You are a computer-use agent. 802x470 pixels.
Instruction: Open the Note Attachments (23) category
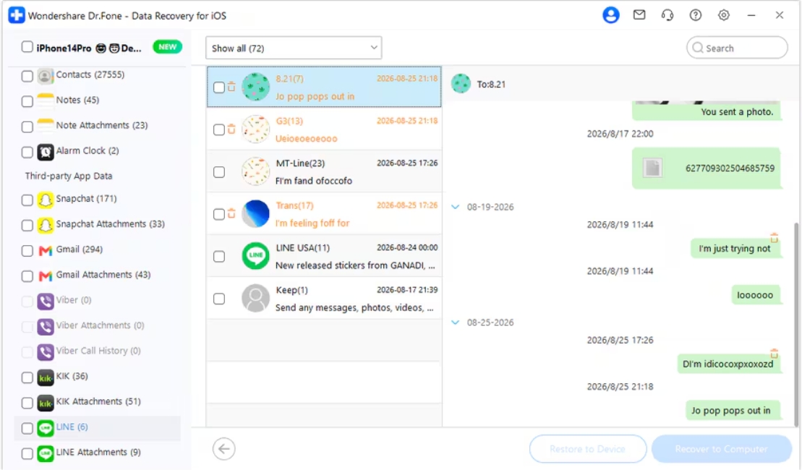pos(101,126)
